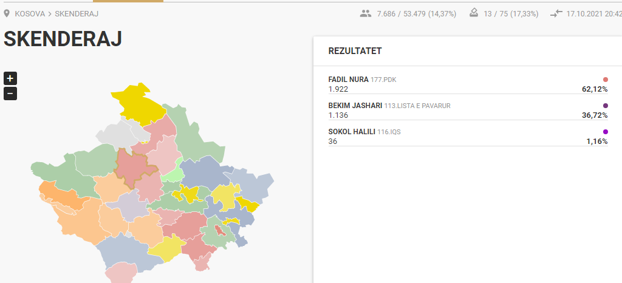
Task: Open the SKENDERAJ breadcrumb link
Action: [x=77, y=13]
